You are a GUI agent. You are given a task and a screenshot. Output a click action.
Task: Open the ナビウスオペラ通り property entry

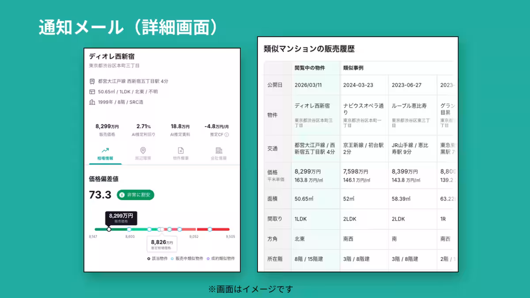tap(363, 109)
